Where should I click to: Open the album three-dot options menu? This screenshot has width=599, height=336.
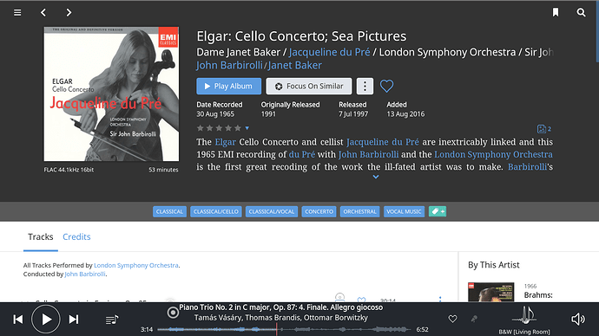tap(365, 86)
